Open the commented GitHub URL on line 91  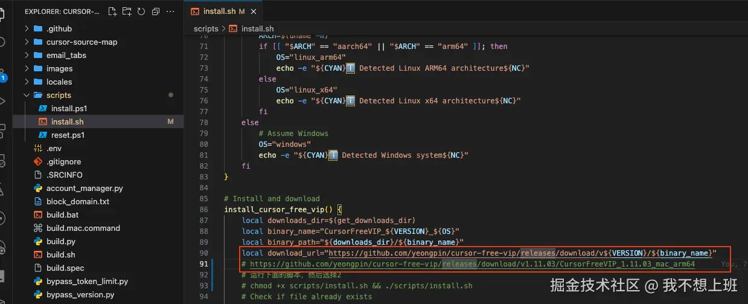472,264
